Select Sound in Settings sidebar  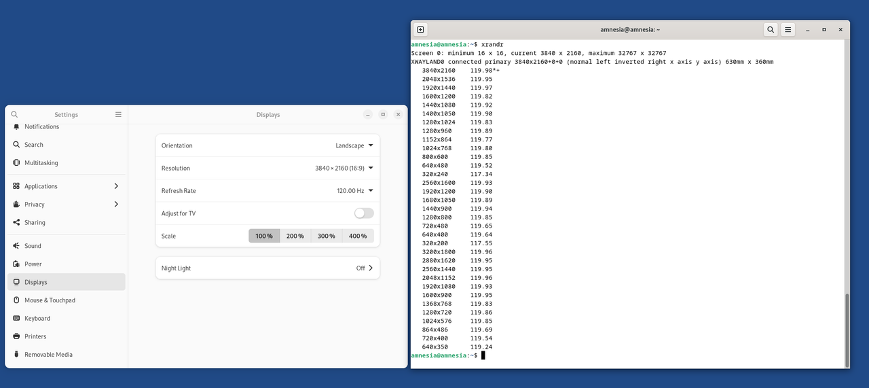pyautogui.click(x=67, y=246)
